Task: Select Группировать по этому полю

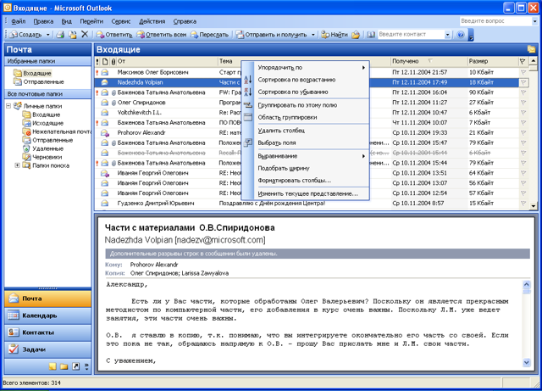Action: [x=306, y=105]
